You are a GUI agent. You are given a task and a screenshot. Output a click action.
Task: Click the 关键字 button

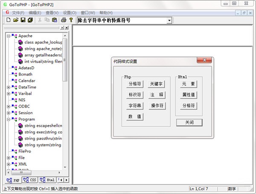156,84
